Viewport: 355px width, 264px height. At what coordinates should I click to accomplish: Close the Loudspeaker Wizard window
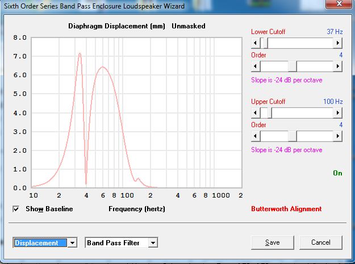point(339,4)
